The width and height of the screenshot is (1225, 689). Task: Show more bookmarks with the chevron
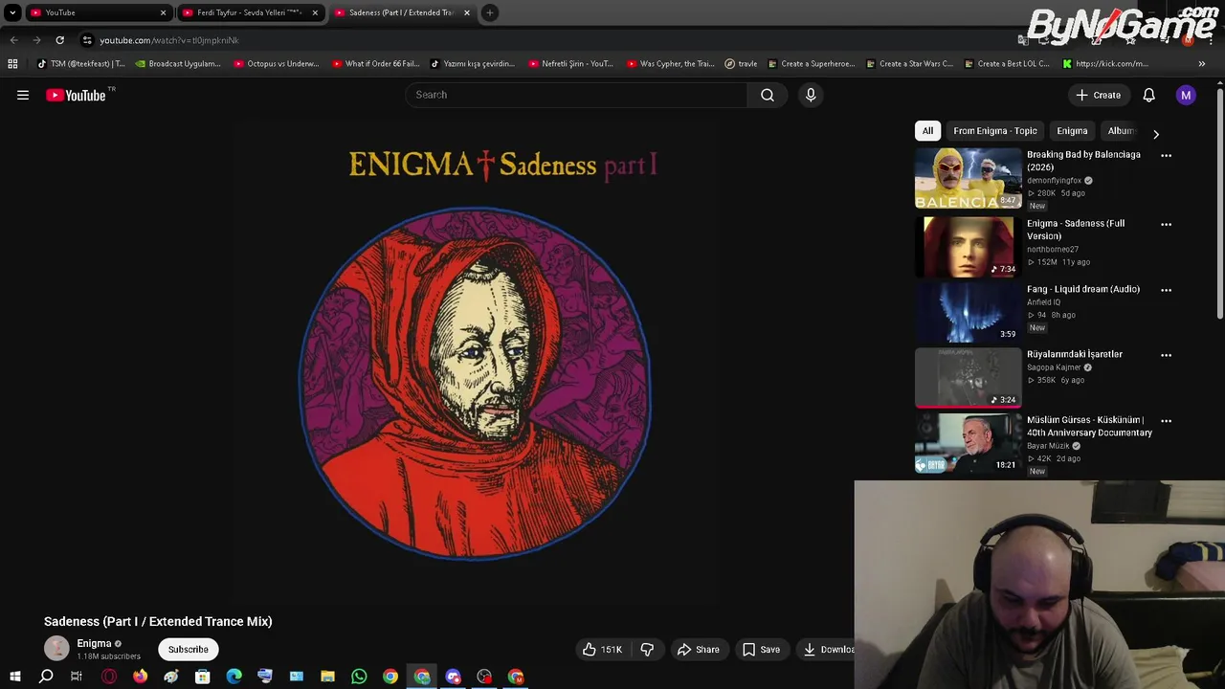click(1201, 64)
